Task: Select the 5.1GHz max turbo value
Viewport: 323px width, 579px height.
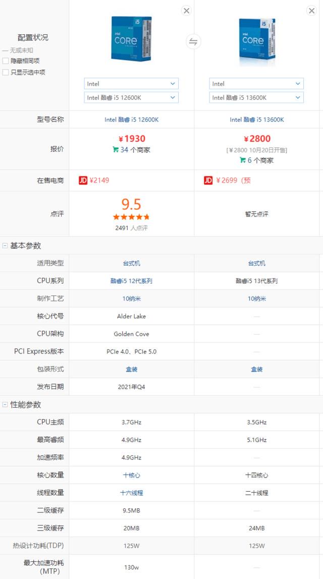Action: (256, 440)
